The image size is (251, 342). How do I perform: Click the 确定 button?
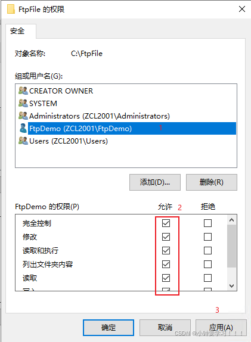(109, 328)
